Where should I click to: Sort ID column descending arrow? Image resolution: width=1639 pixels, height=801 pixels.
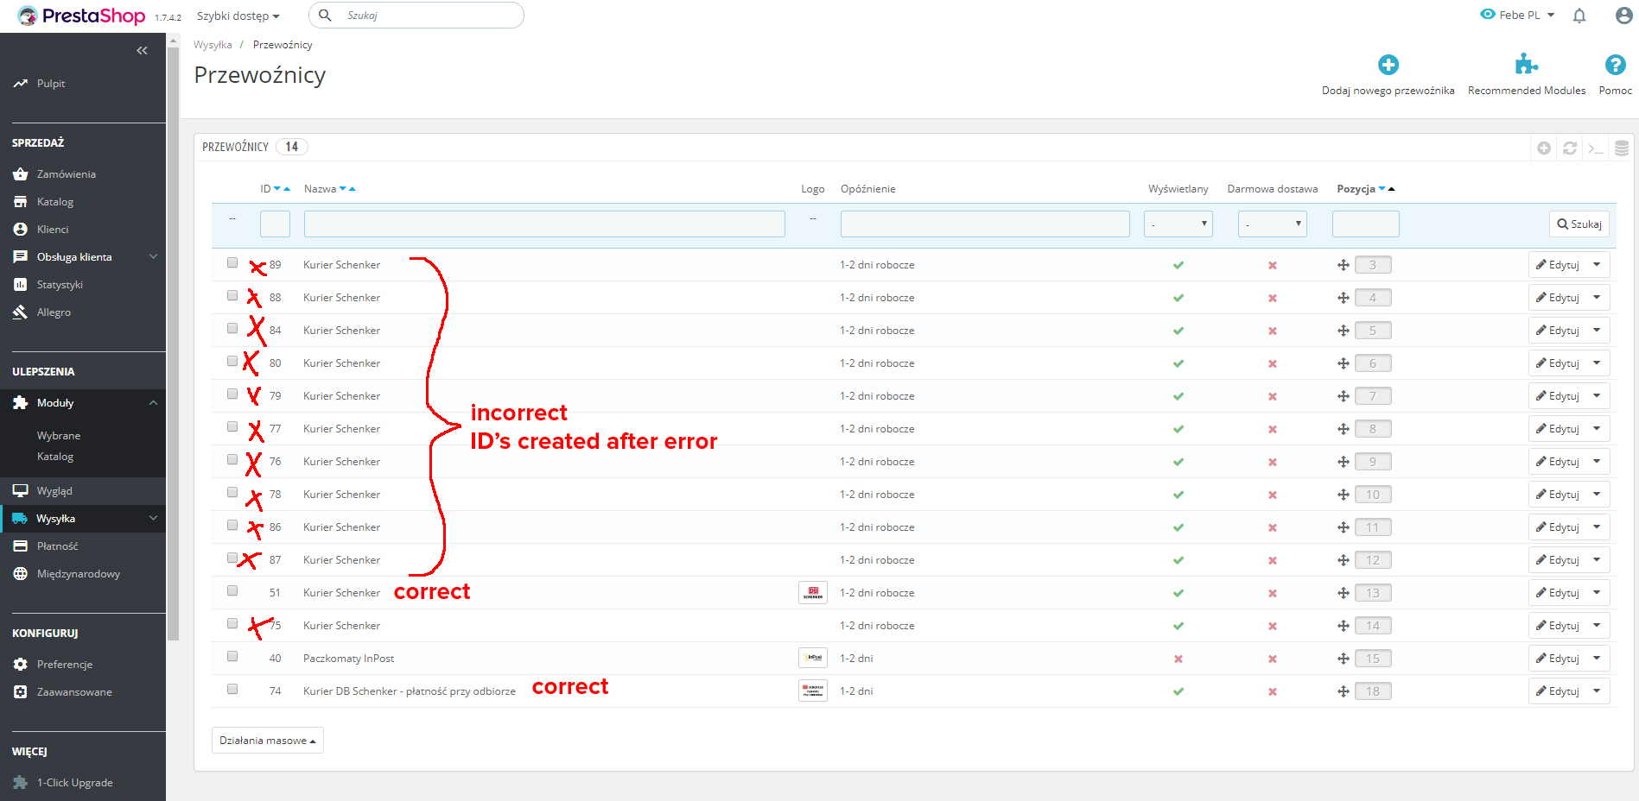click(277, 189)
